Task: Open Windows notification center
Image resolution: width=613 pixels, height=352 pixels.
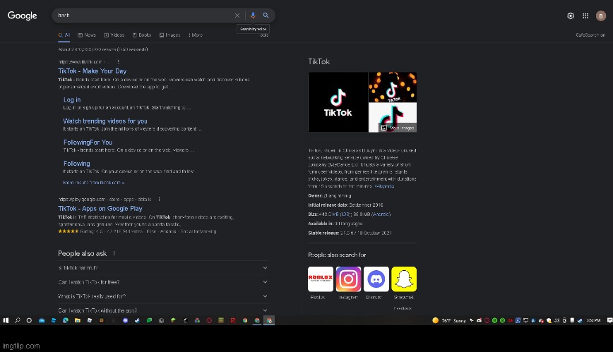Action: pyautogui.click(x=609, y=320)
